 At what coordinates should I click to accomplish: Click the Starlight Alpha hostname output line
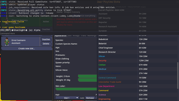point(20,30)
